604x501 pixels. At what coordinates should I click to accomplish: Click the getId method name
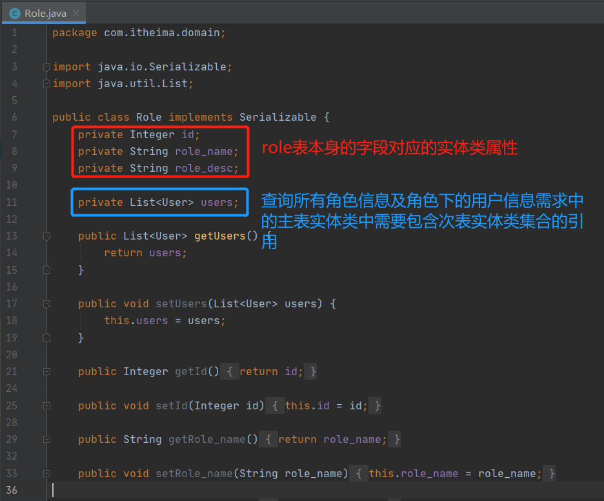coord(191,371)
